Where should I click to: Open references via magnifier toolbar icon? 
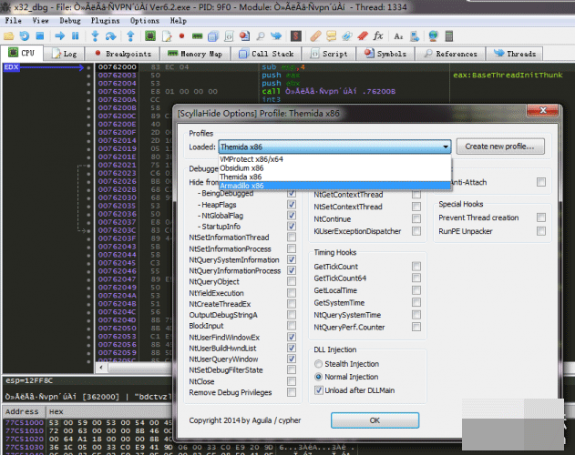coord(261,35)
